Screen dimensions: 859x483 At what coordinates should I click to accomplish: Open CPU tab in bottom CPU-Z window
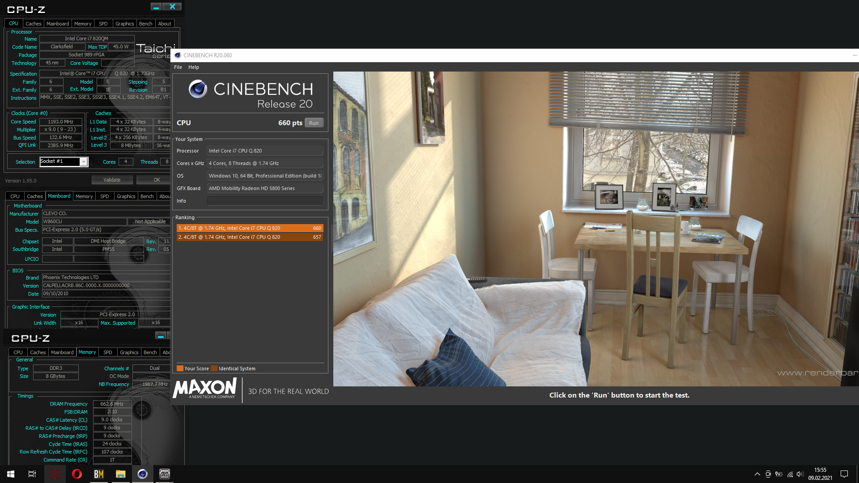pos(18,352)
